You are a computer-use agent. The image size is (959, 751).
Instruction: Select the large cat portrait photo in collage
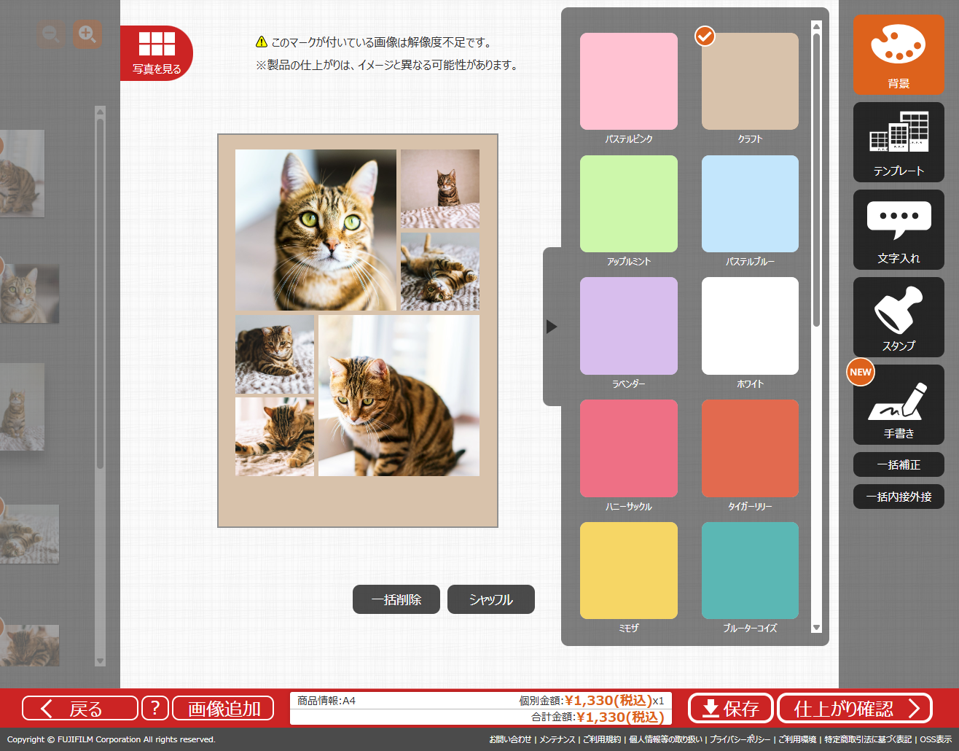click(316, 230)
